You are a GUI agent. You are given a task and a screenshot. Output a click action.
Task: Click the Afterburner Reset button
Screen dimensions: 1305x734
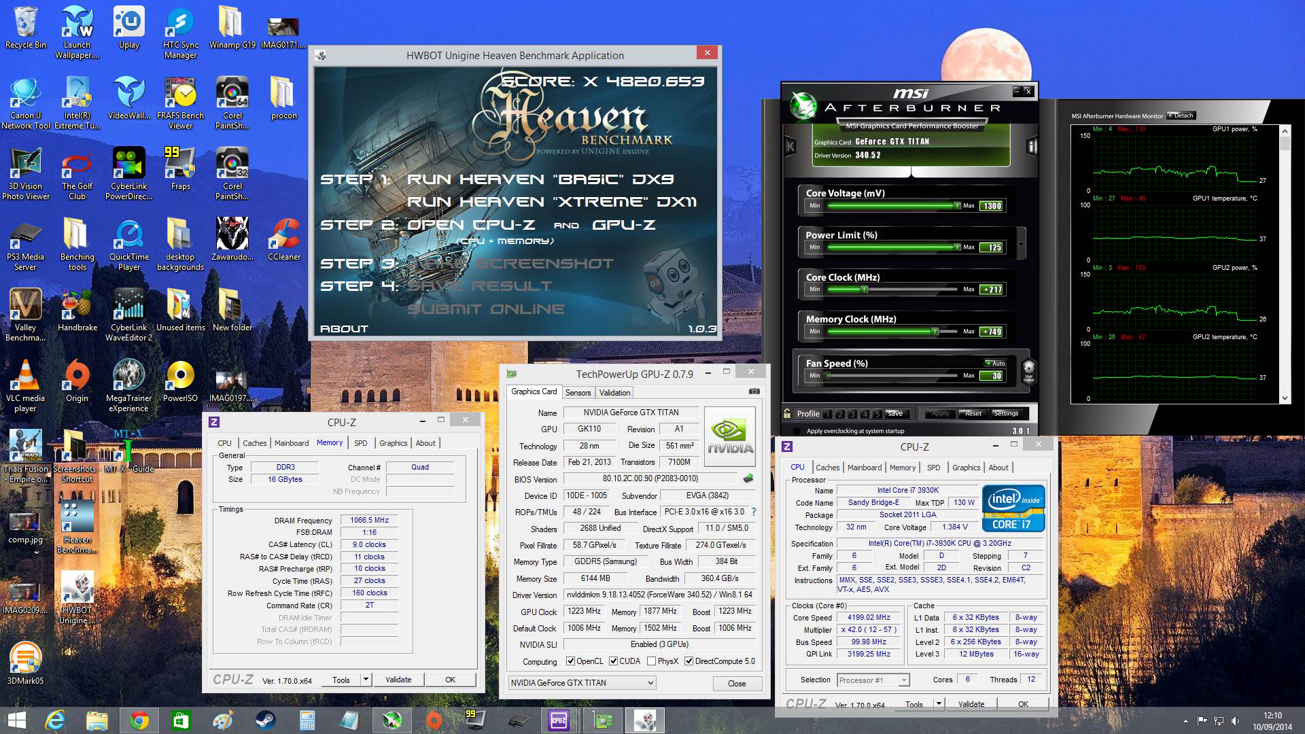(x=973, y=414)
